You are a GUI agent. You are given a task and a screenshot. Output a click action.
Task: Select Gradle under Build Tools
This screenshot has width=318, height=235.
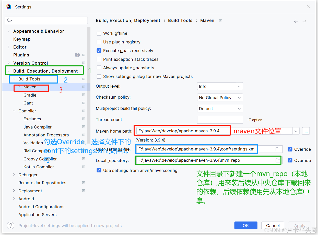click(30, 95)
